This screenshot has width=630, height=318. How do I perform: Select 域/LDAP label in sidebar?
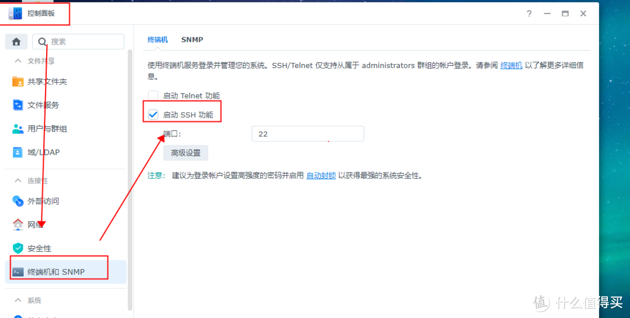pyautogui.click(x=44, y=153)
